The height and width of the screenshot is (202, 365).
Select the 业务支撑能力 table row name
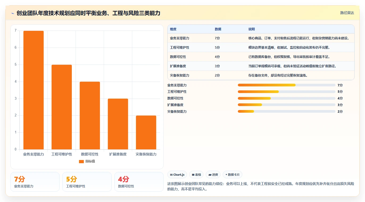coord(180,38)
